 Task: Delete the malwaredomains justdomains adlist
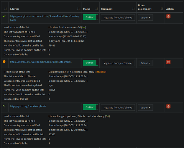click(x=168, y=62)
